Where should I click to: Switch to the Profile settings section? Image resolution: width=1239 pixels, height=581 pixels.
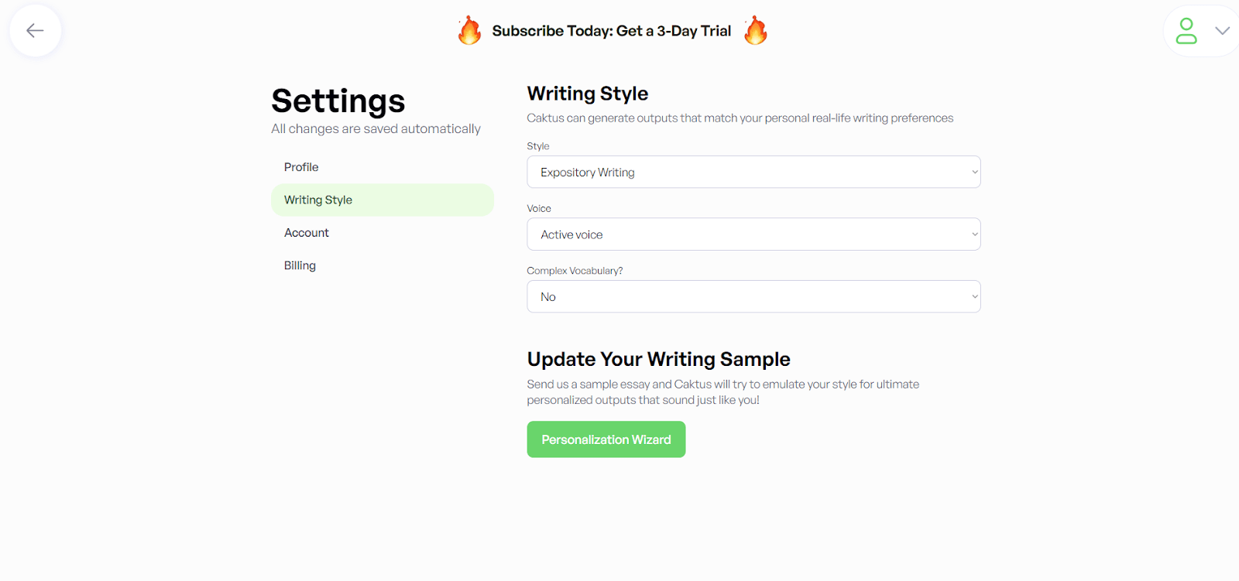[301, 166]
